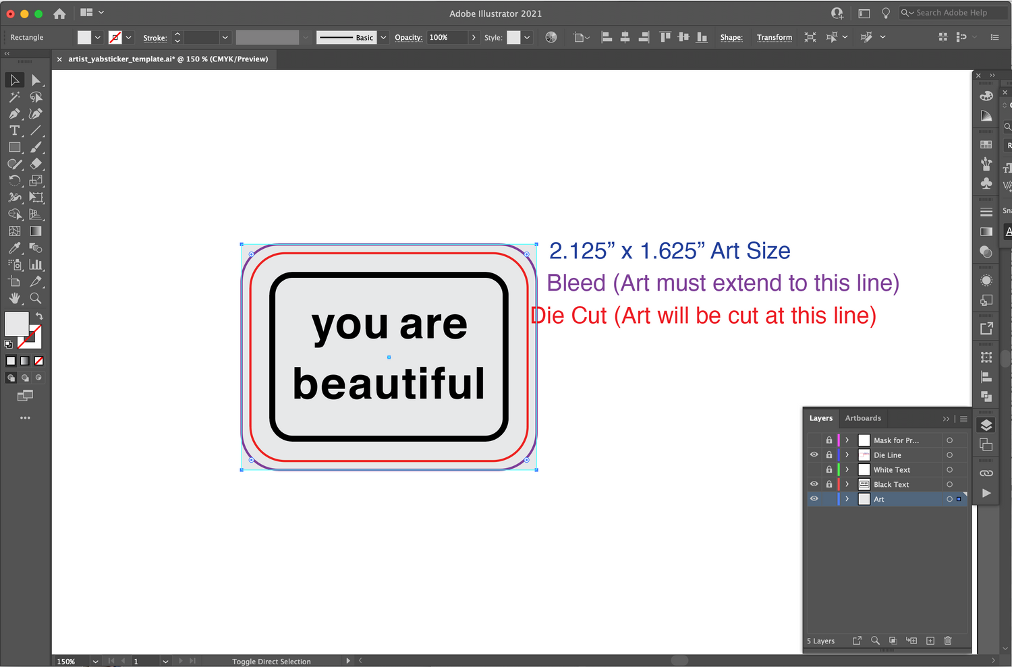Image resolution: width=1012 pixels, height=667 pixels.
Task: Select the Hand tool
Action: pyautogui.click(x=14, y=298)
